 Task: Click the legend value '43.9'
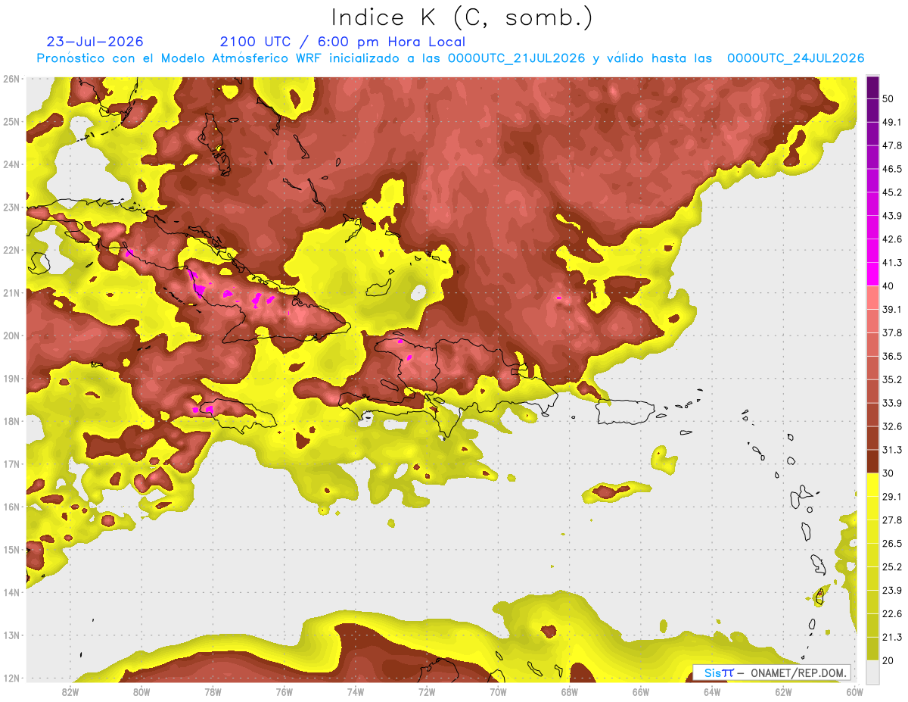point(892,216)
